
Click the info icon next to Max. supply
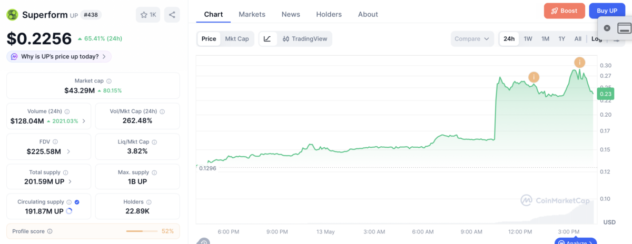154,172
